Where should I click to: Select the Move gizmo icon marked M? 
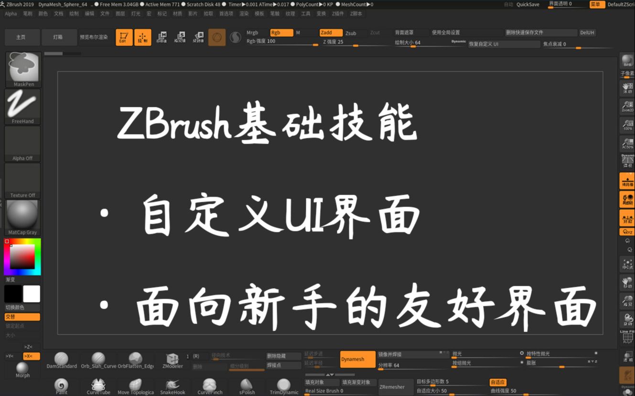(162, 37)
